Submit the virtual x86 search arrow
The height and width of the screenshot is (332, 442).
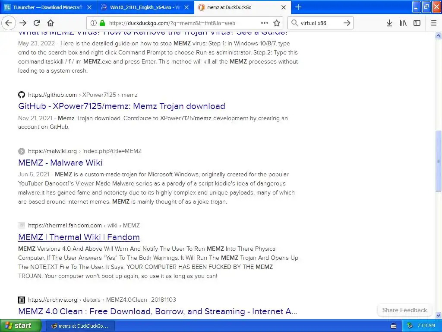point(347,23)
